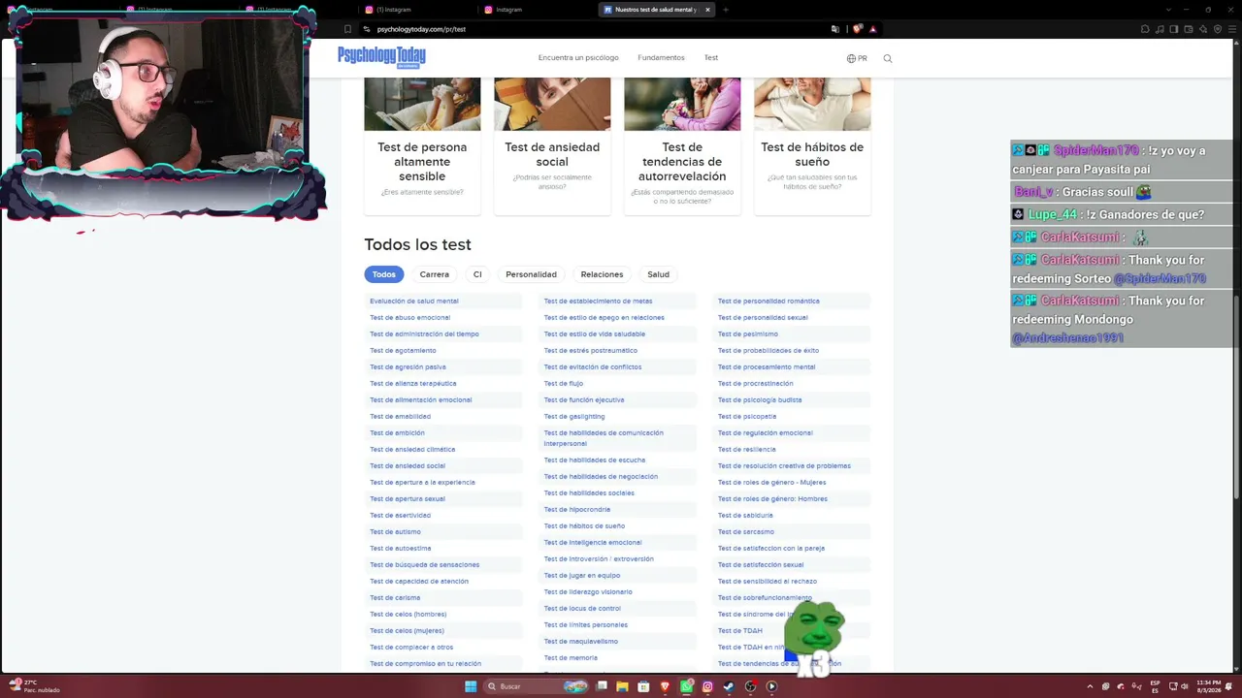This screenshot has width=1242, height=698.
Task: Open Task View on the taskbar
Action: coord(602,686)
